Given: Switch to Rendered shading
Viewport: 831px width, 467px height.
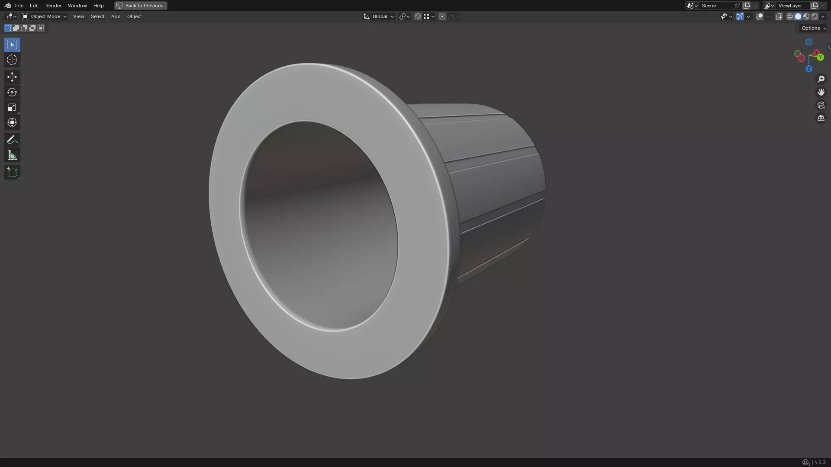Looking at the screenshot, I should coord(815,16).
